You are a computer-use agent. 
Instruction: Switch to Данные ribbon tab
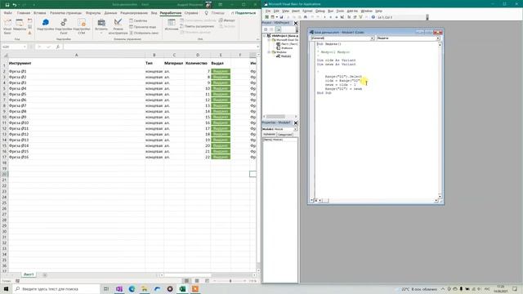click(110, 13)
